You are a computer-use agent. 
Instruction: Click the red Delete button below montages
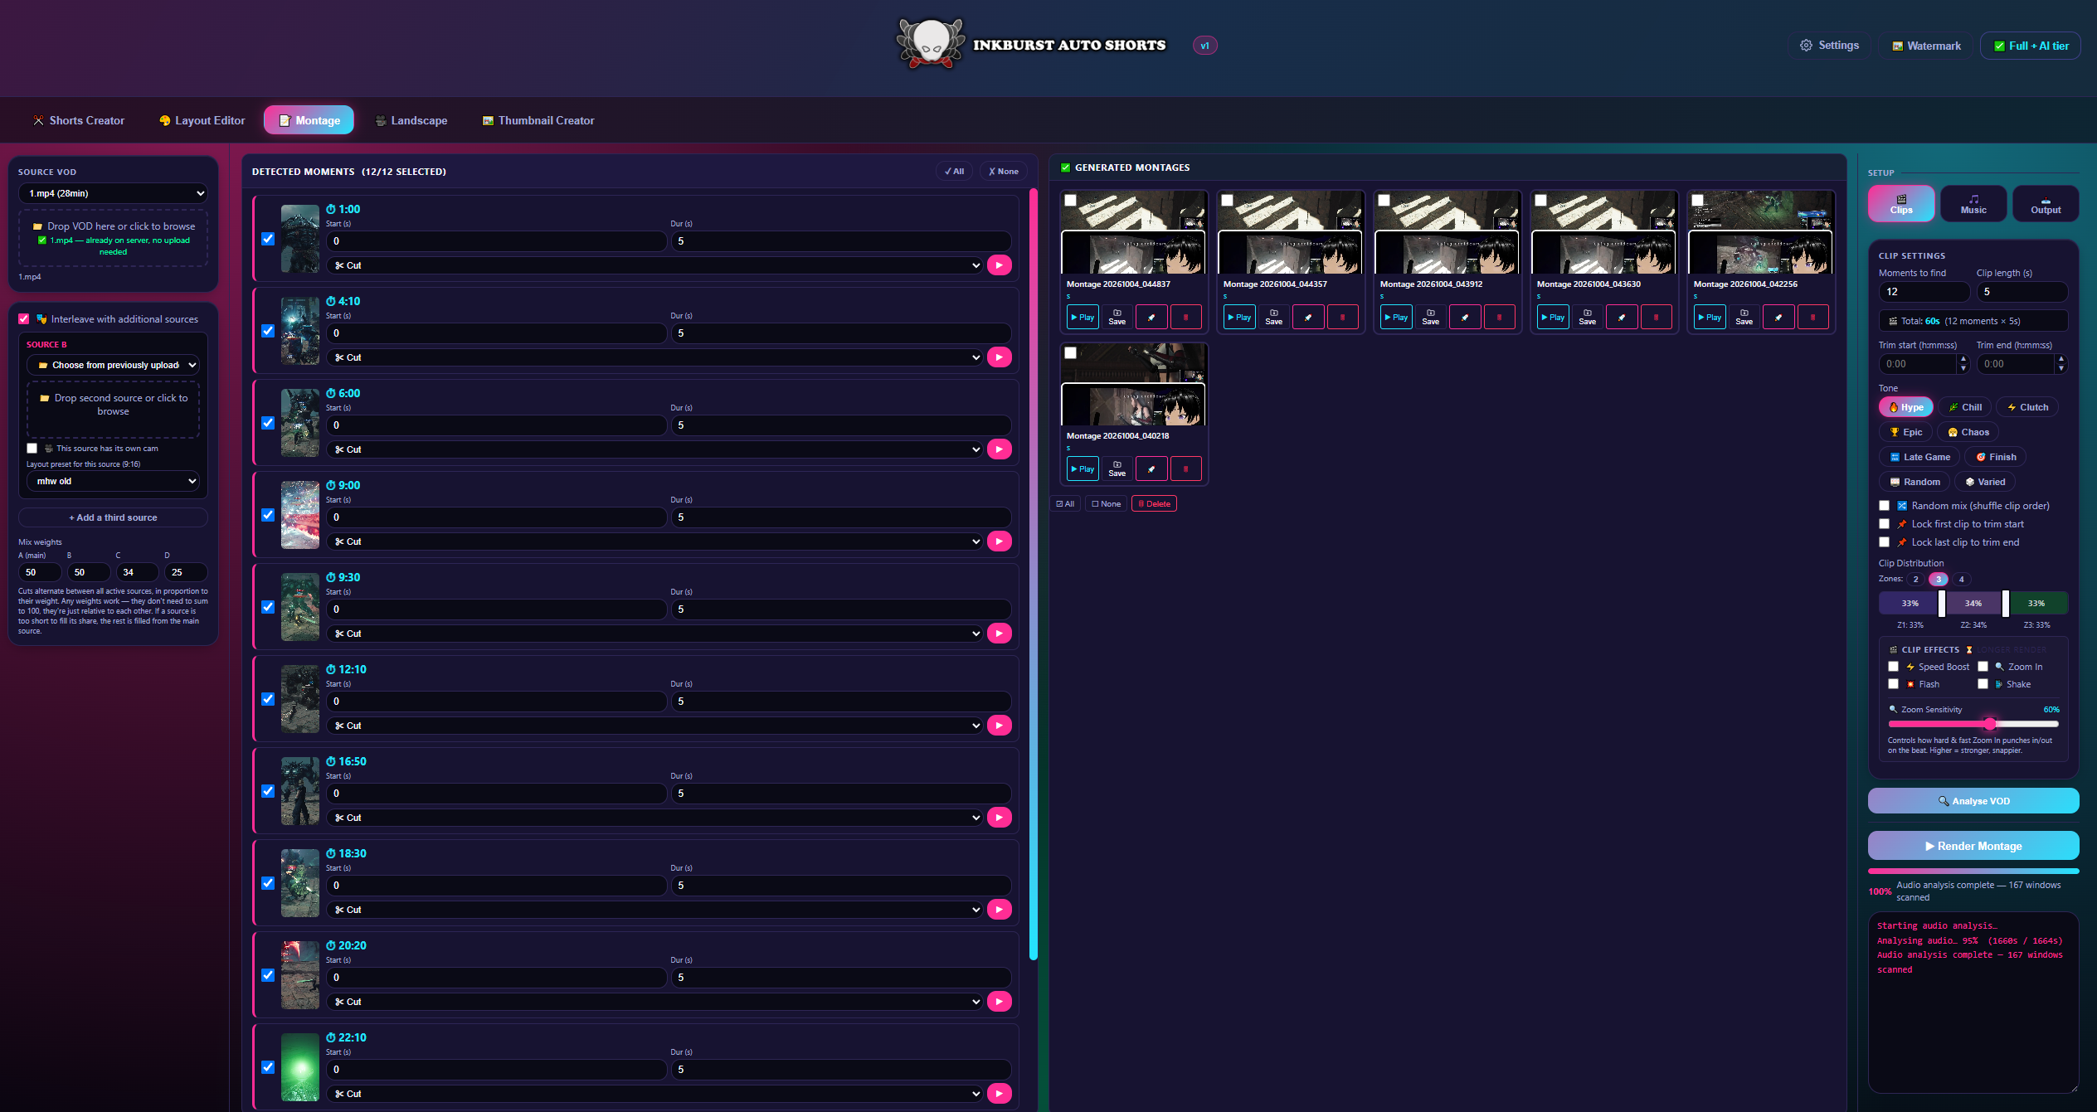tap(1154, 504)
